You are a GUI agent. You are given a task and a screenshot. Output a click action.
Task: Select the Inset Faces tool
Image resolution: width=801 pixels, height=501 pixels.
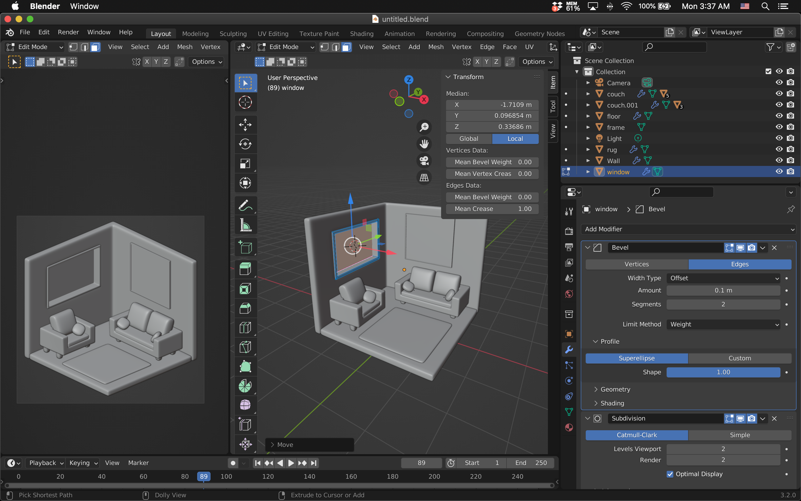click(x=245, y=288)
